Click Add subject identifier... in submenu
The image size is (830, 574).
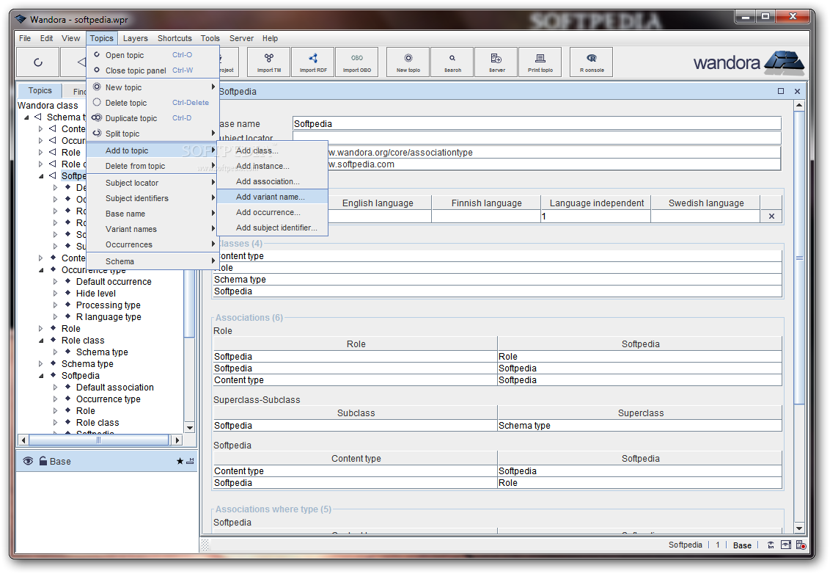(x=273, y=228)
